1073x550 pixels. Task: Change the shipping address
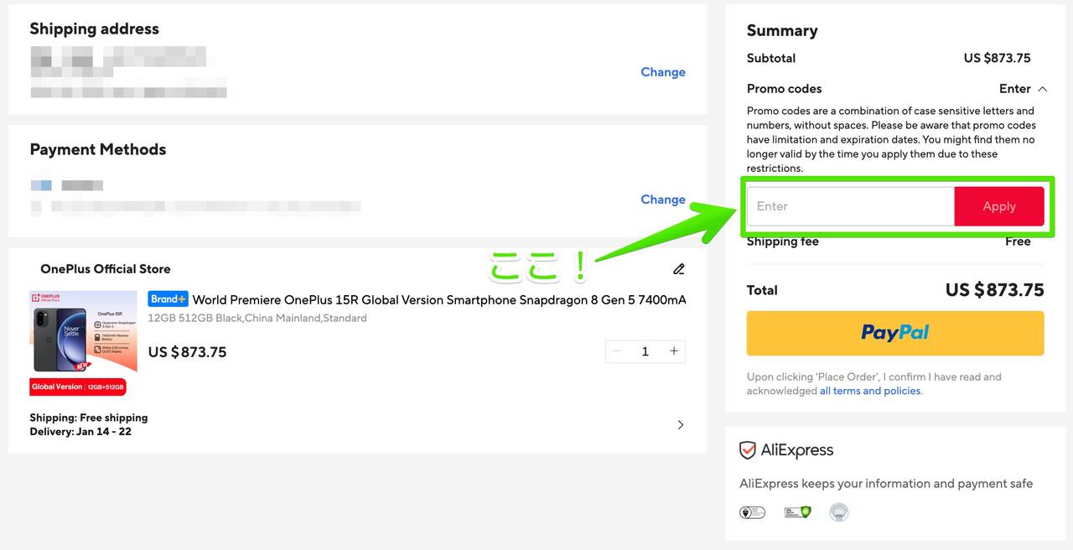pos(662,72)
